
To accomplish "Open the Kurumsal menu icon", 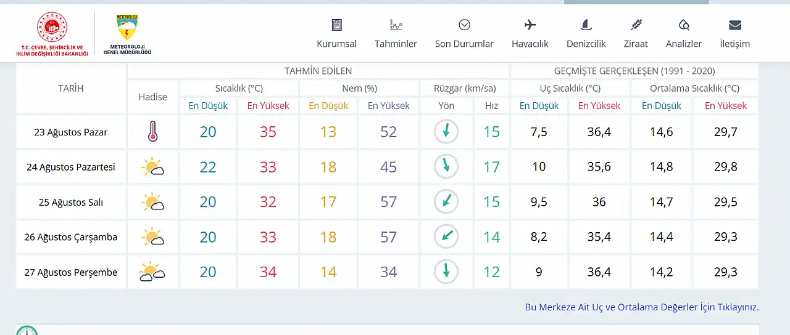I will pos(336,25).
